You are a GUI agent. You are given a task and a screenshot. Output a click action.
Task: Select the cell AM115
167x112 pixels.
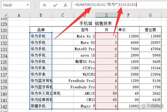click(85, 93)
